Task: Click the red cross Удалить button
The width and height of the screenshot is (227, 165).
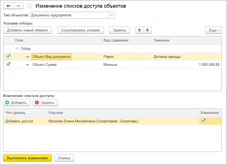Action: (x=45, y=102)
